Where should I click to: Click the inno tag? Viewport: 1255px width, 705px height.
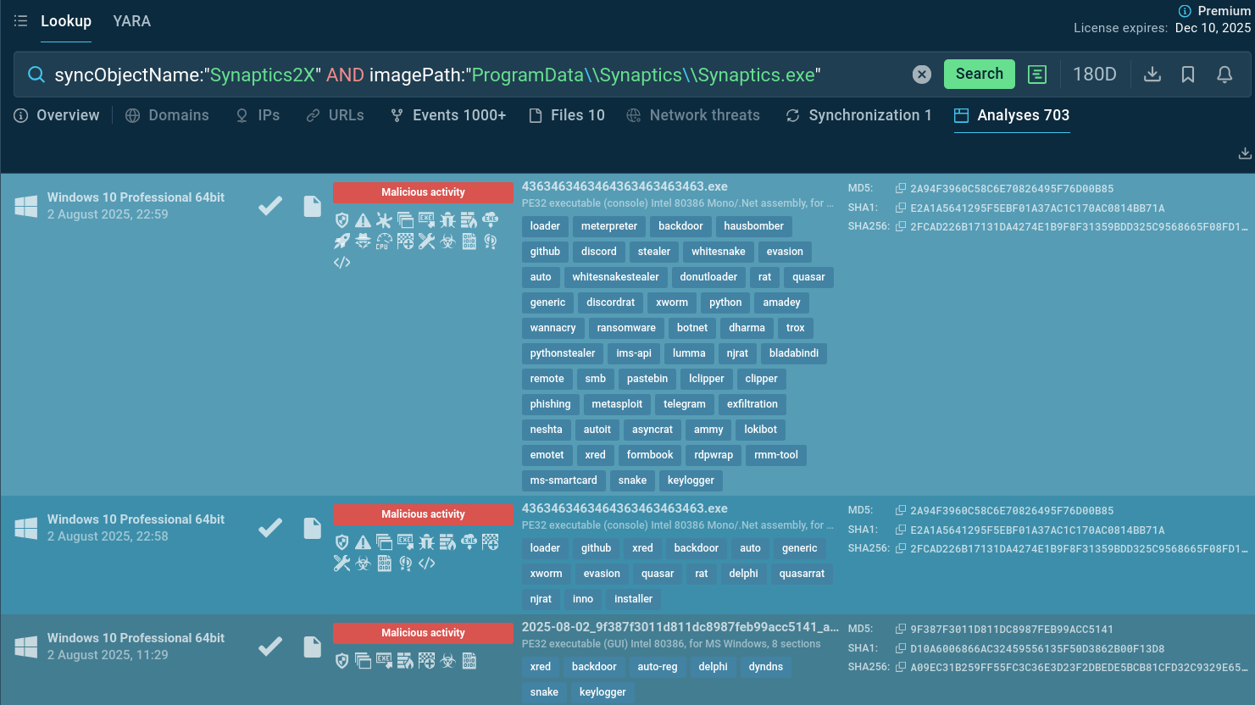pyautogui.click(x=583, y=599)
